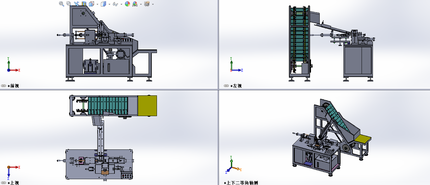This screenshot has height=185, width=430.
Task: Click the Display Style box icon
Action: [x=103, y=4]
